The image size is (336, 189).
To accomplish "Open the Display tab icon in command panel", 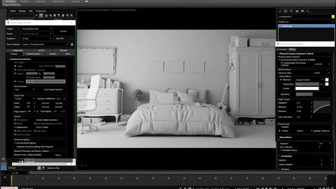I will coord(302,12).
